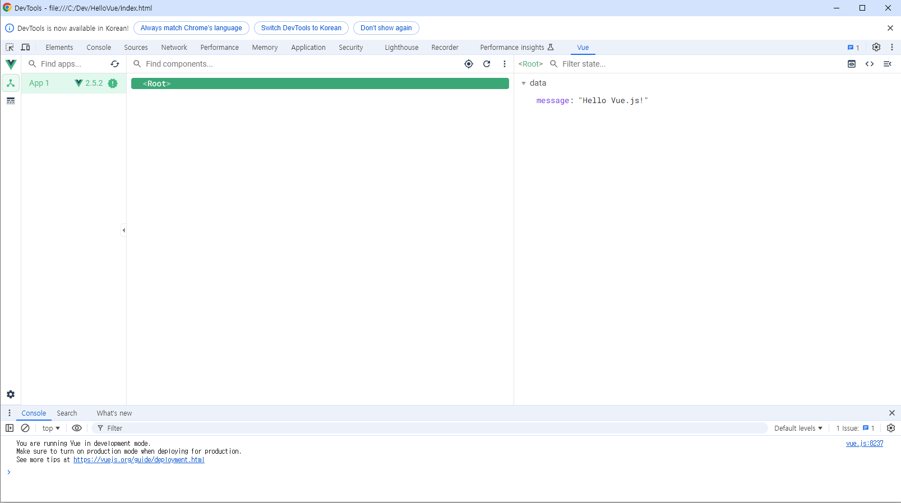Click the Performance insights flask icon

coord(551,47)
